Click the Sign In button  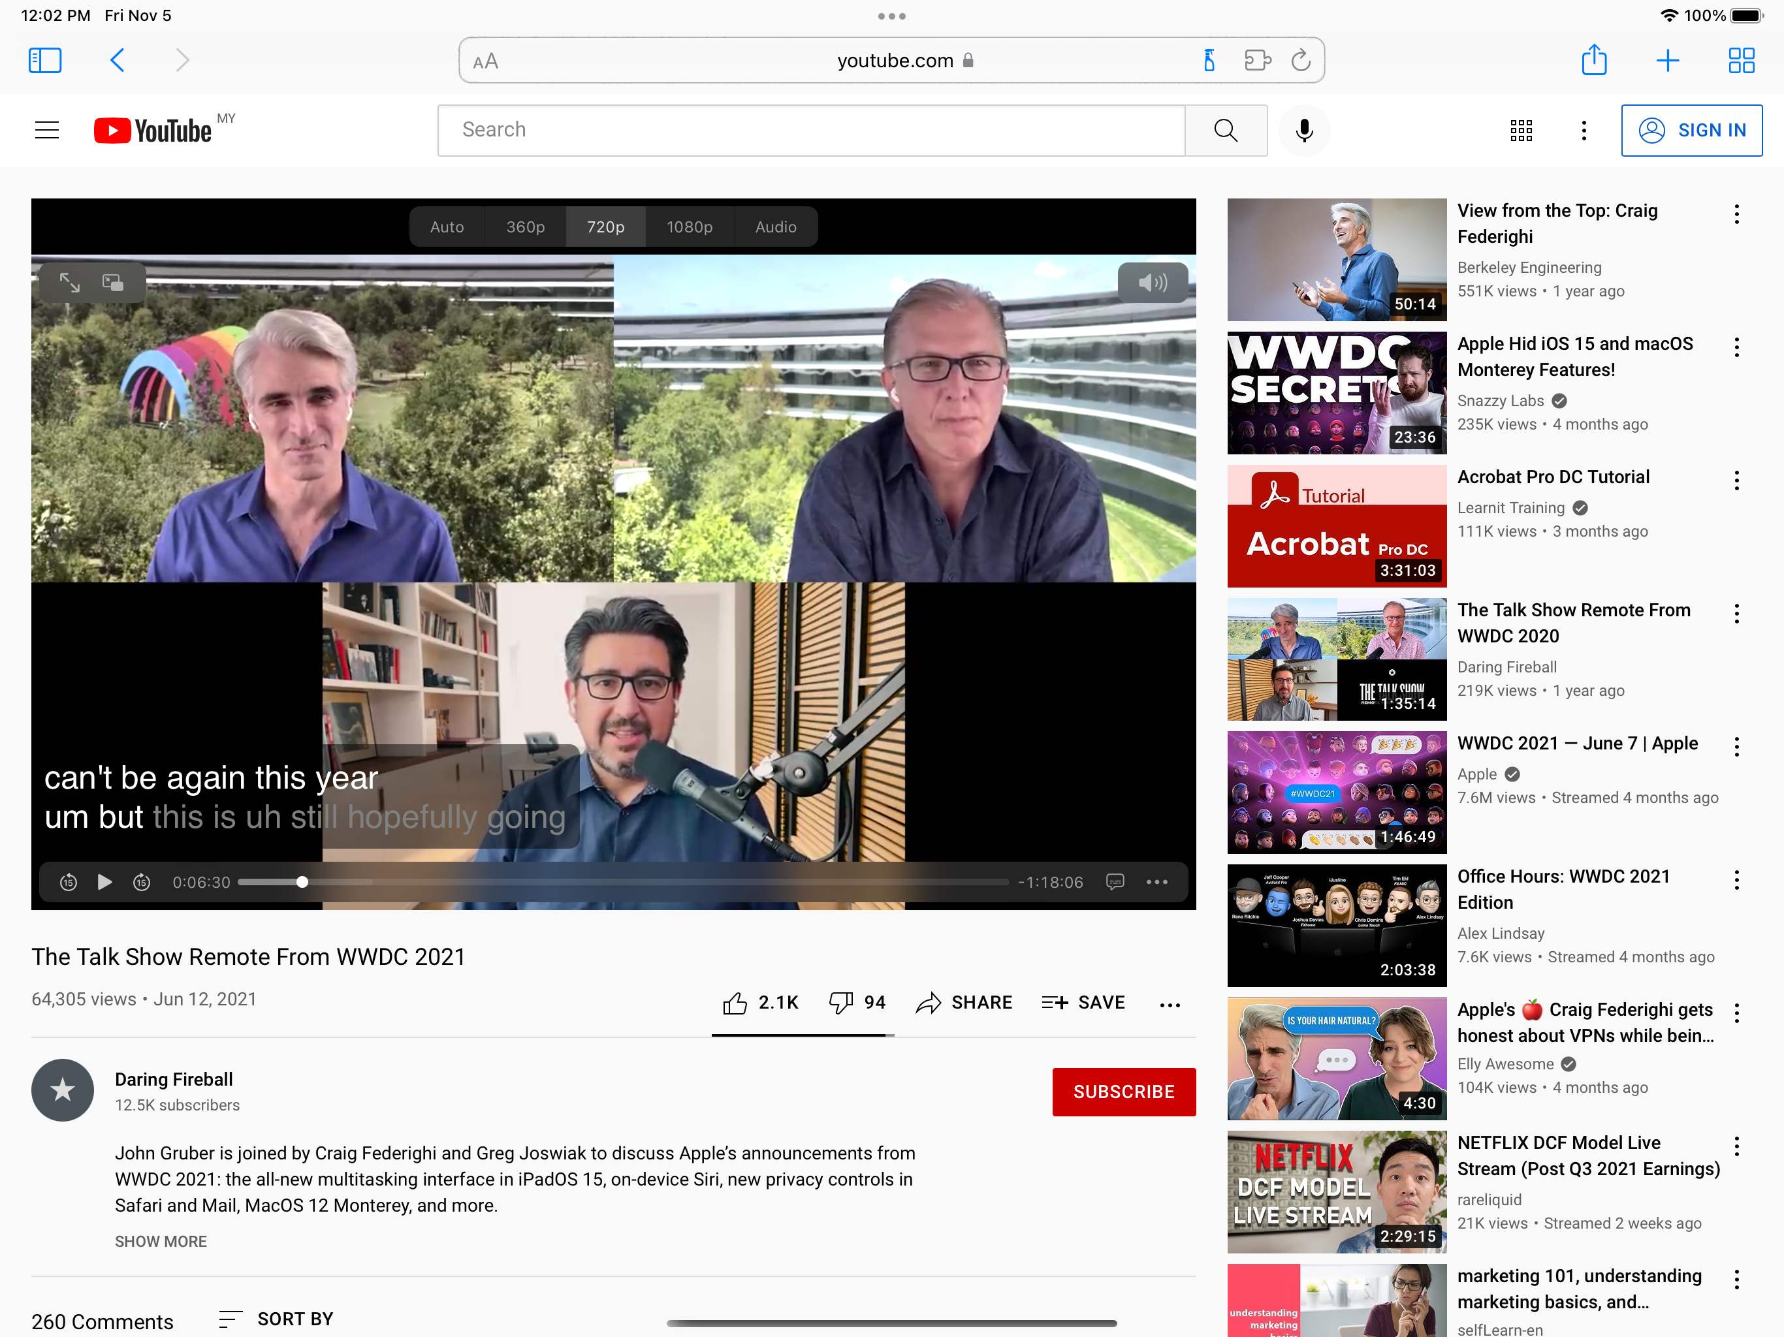1691,130
